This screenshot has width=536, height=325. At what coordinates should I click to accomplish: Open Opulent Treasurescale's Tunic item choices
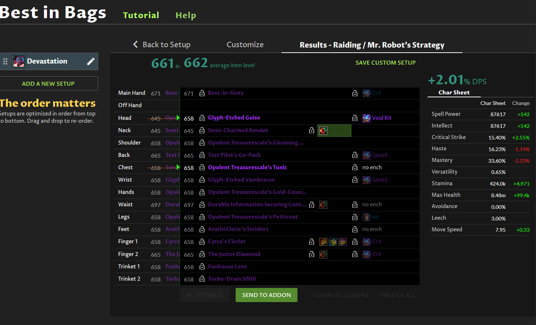pyautogui.click(x=247, y=167)
